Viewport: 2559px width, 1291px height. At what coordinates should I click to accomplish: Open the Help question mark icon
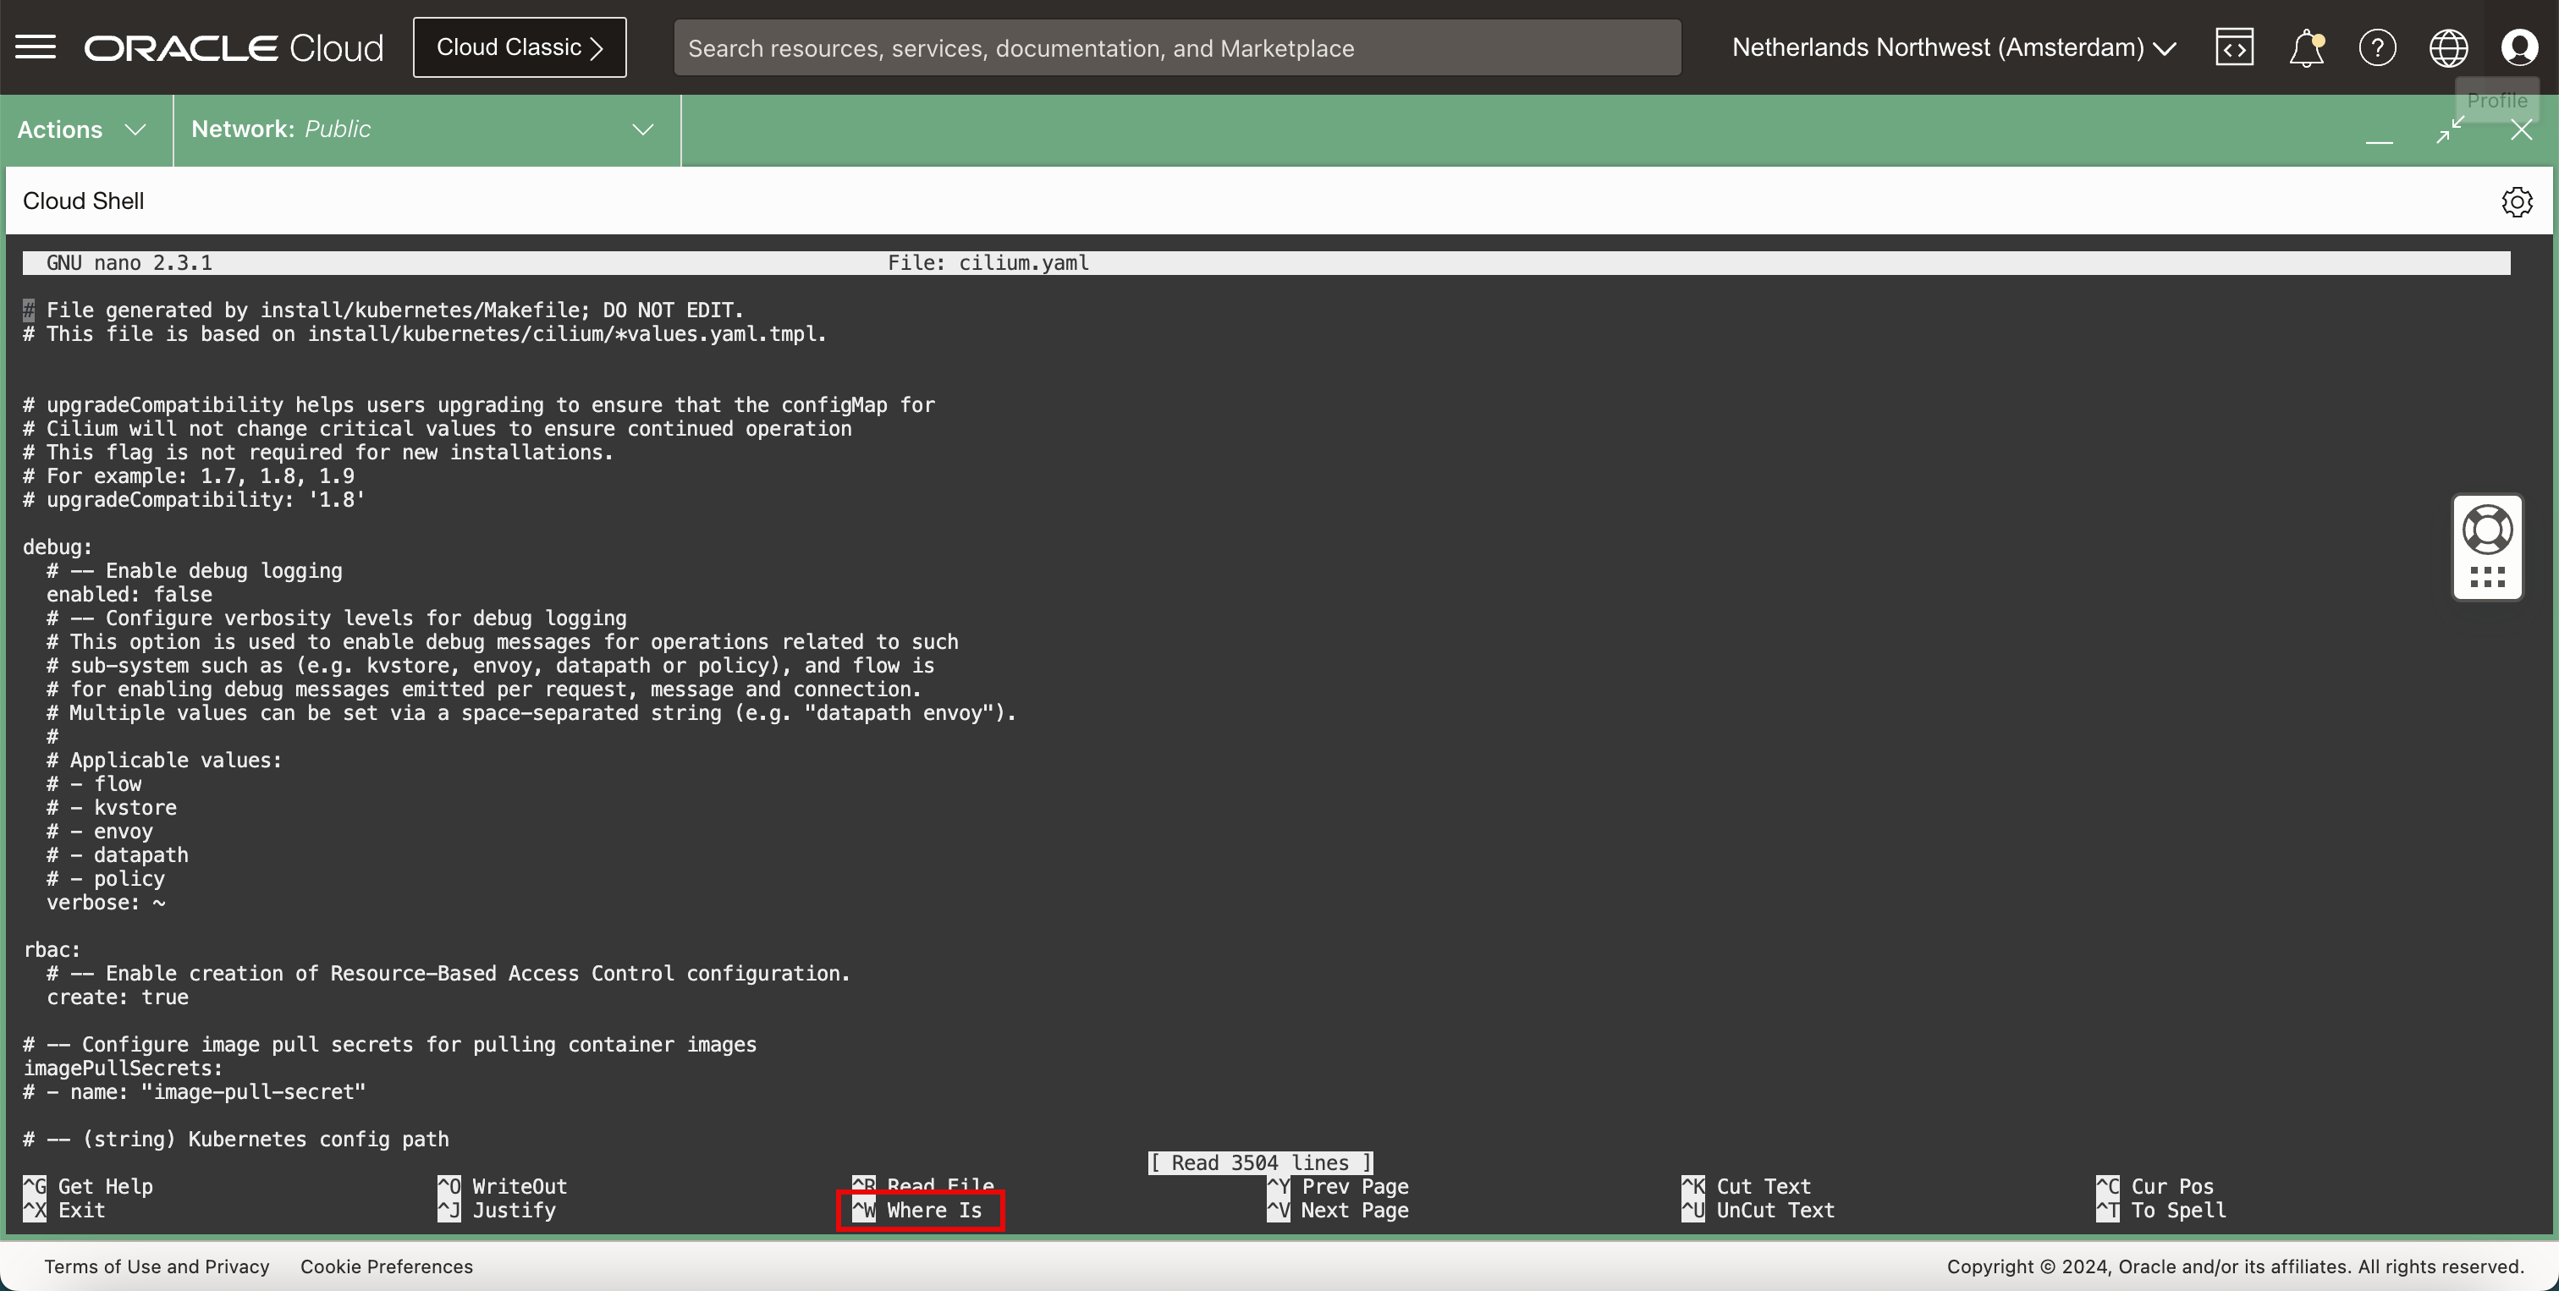click(x=2377, y=47)
